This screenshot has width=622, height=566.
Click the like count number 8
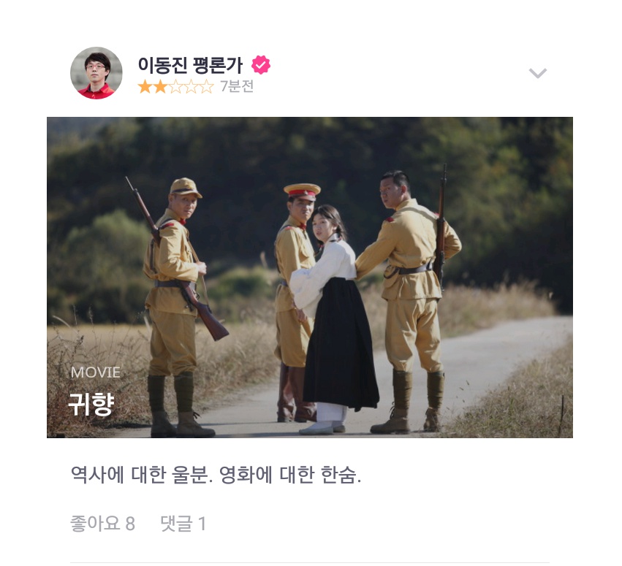pyautogui.click(x=131, y=524)
